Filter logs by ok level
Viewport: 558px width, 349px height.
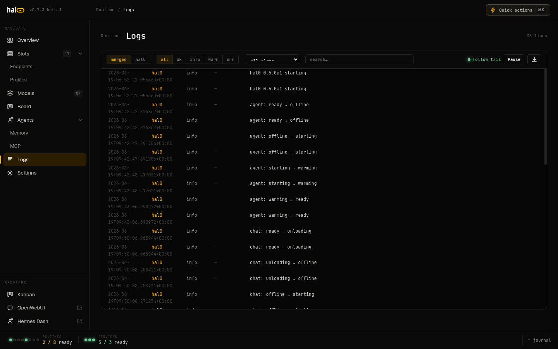tap(179, 59)
